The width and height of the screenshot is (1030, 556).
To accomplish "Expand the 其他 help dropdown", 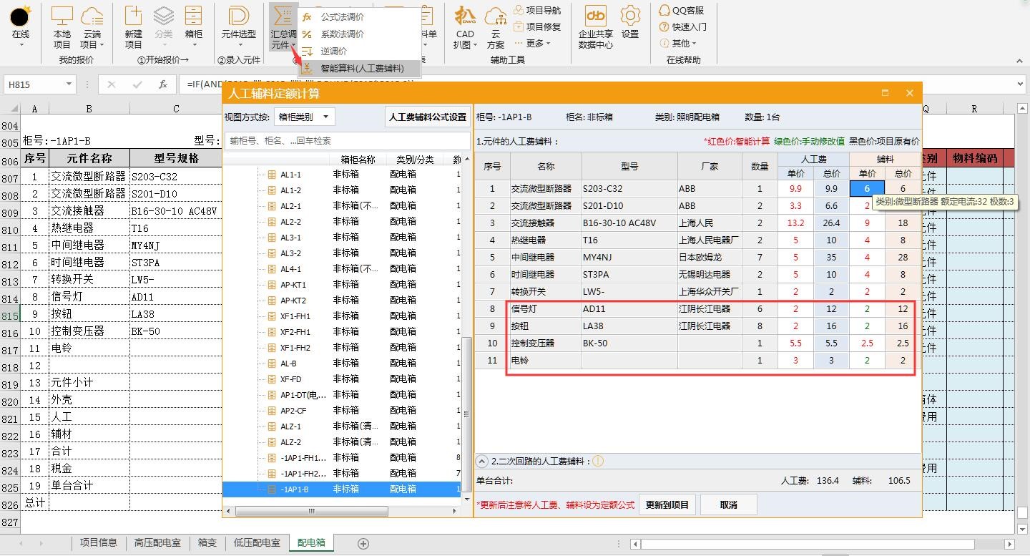I will (677, 43).
